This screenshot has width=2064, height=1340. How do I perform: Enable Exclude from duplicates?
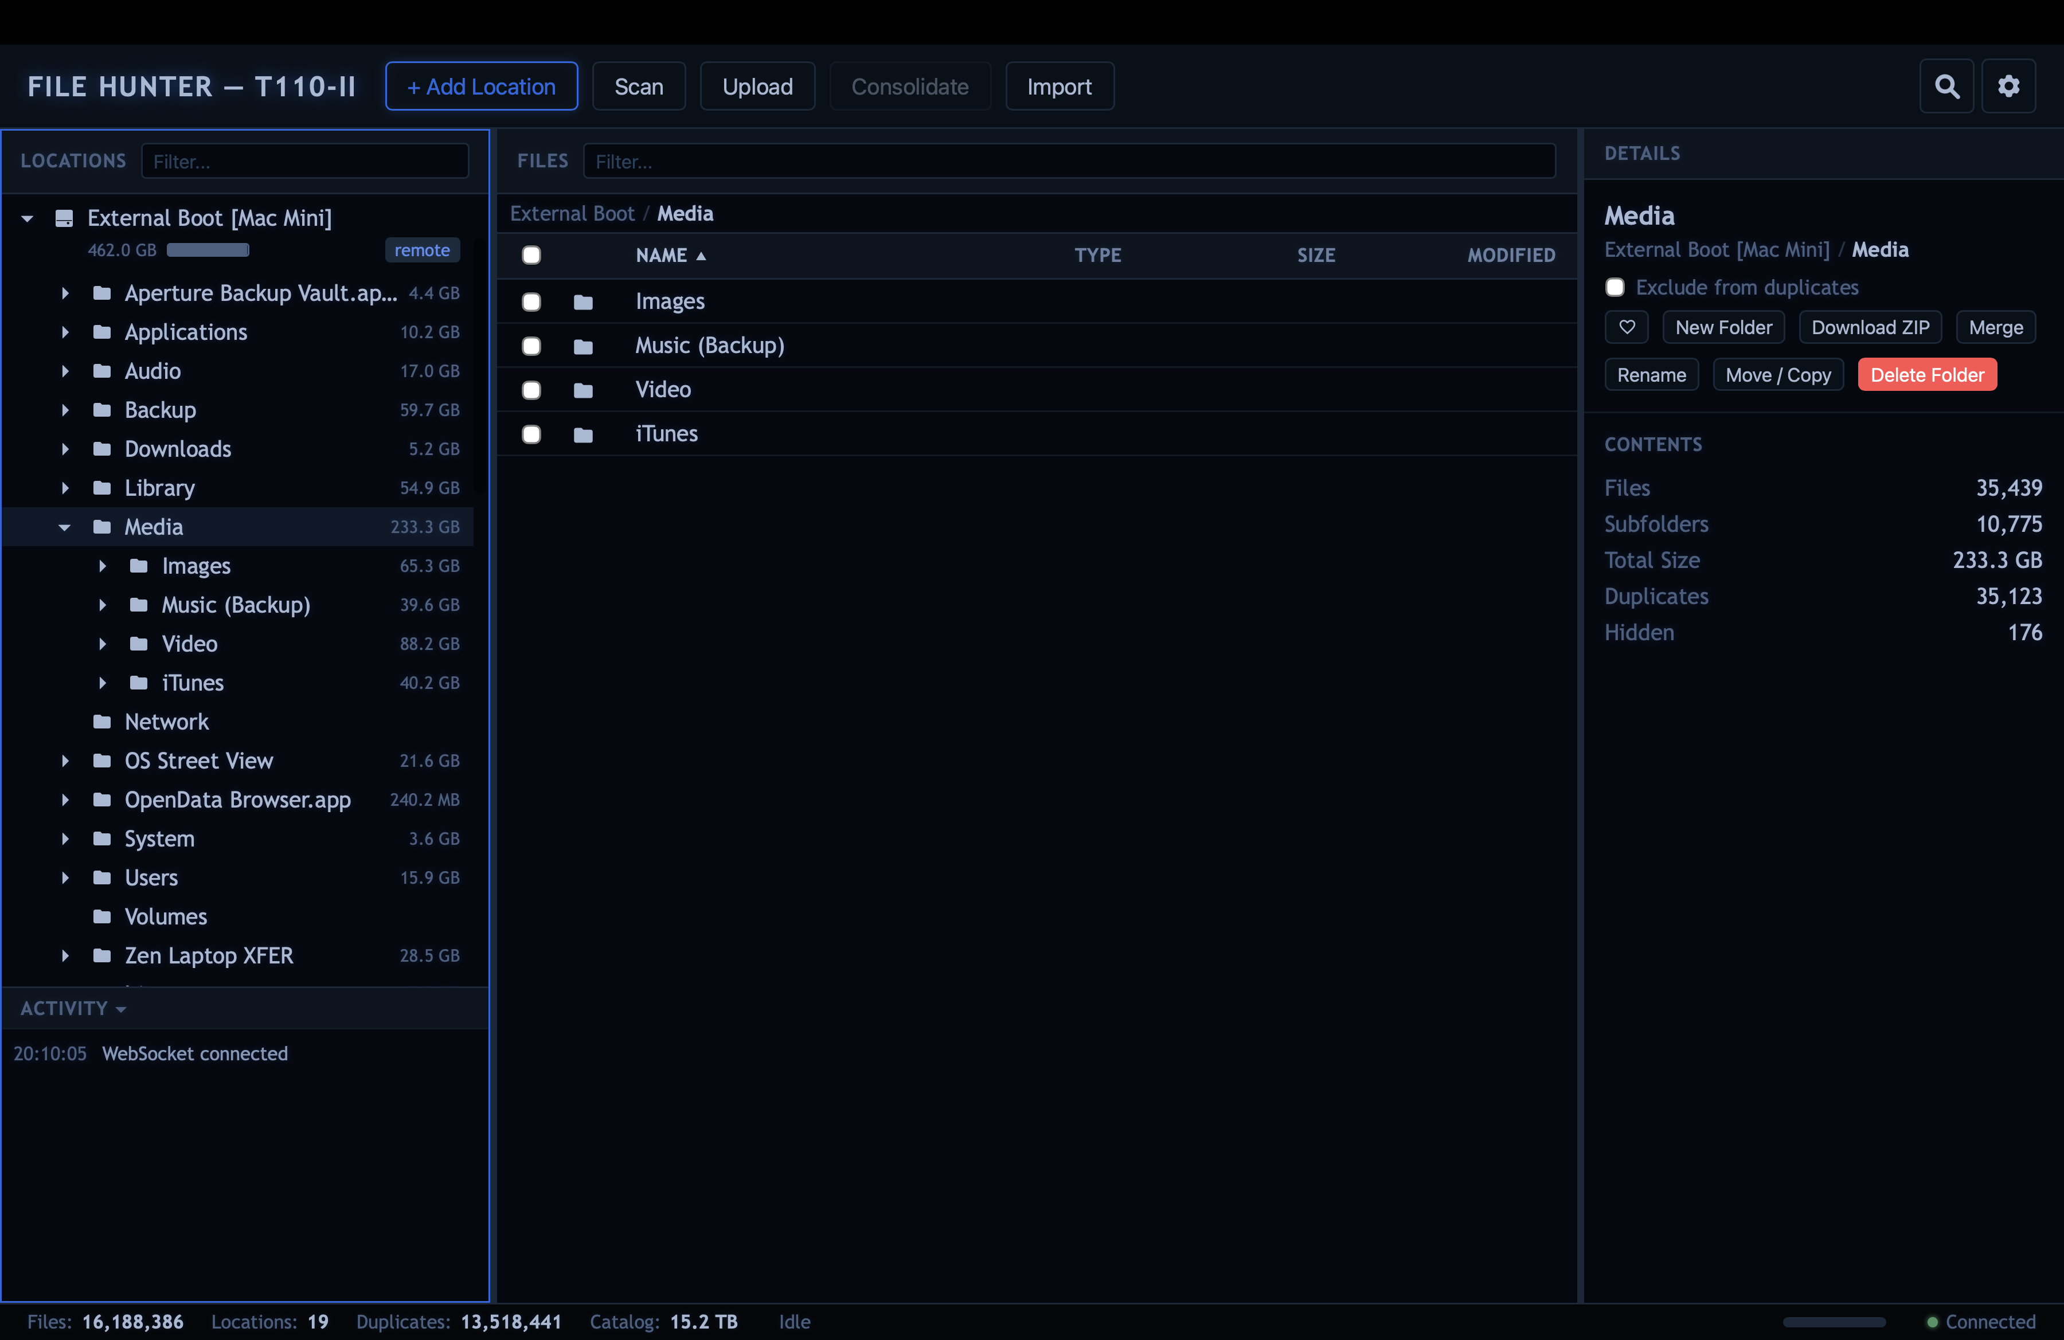[1614, 287]
